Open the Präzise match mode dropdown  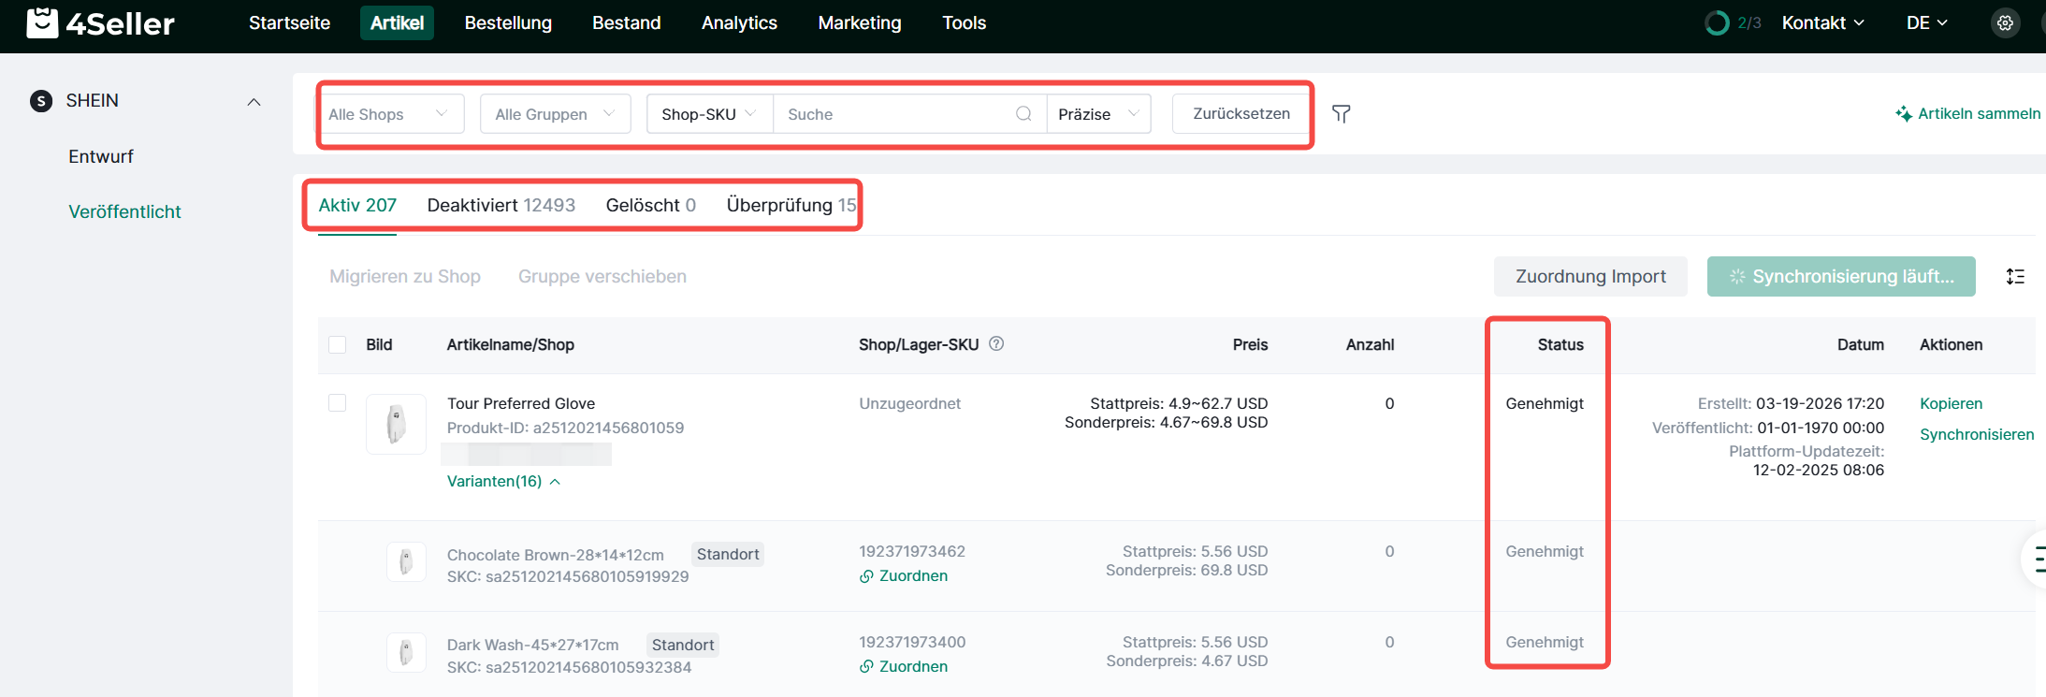tap(1097, 114)
